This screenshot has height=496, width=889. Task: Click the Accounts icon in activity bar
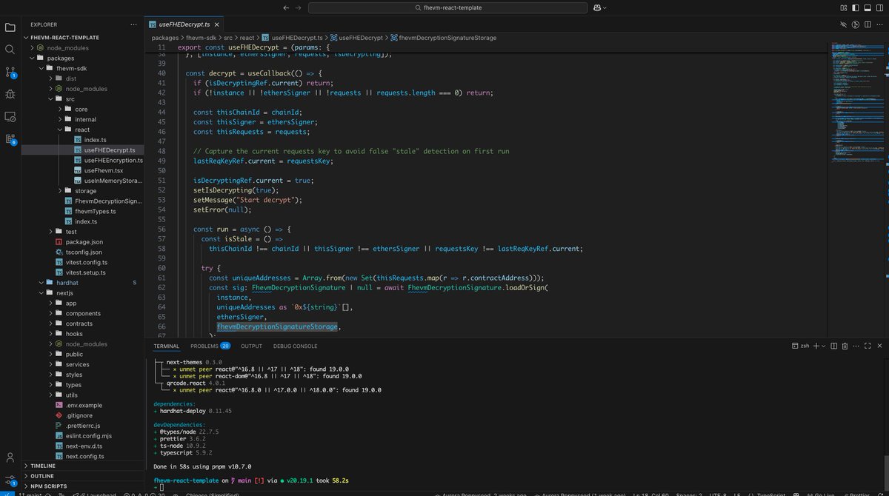[x=10, y=458]
